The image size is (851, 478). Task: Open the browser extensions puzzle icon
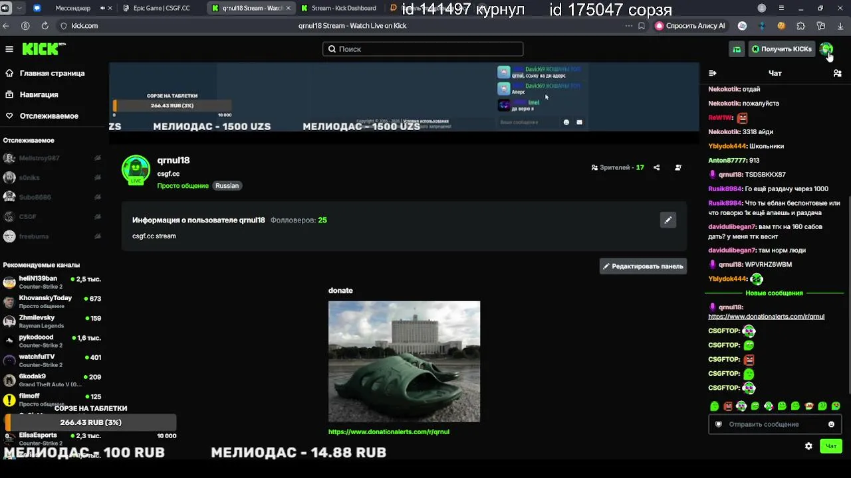coord(801,26)
